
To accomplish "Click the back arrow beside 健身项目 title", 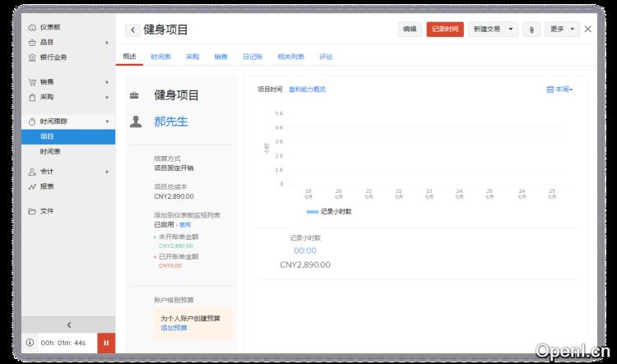I will 132,30.
